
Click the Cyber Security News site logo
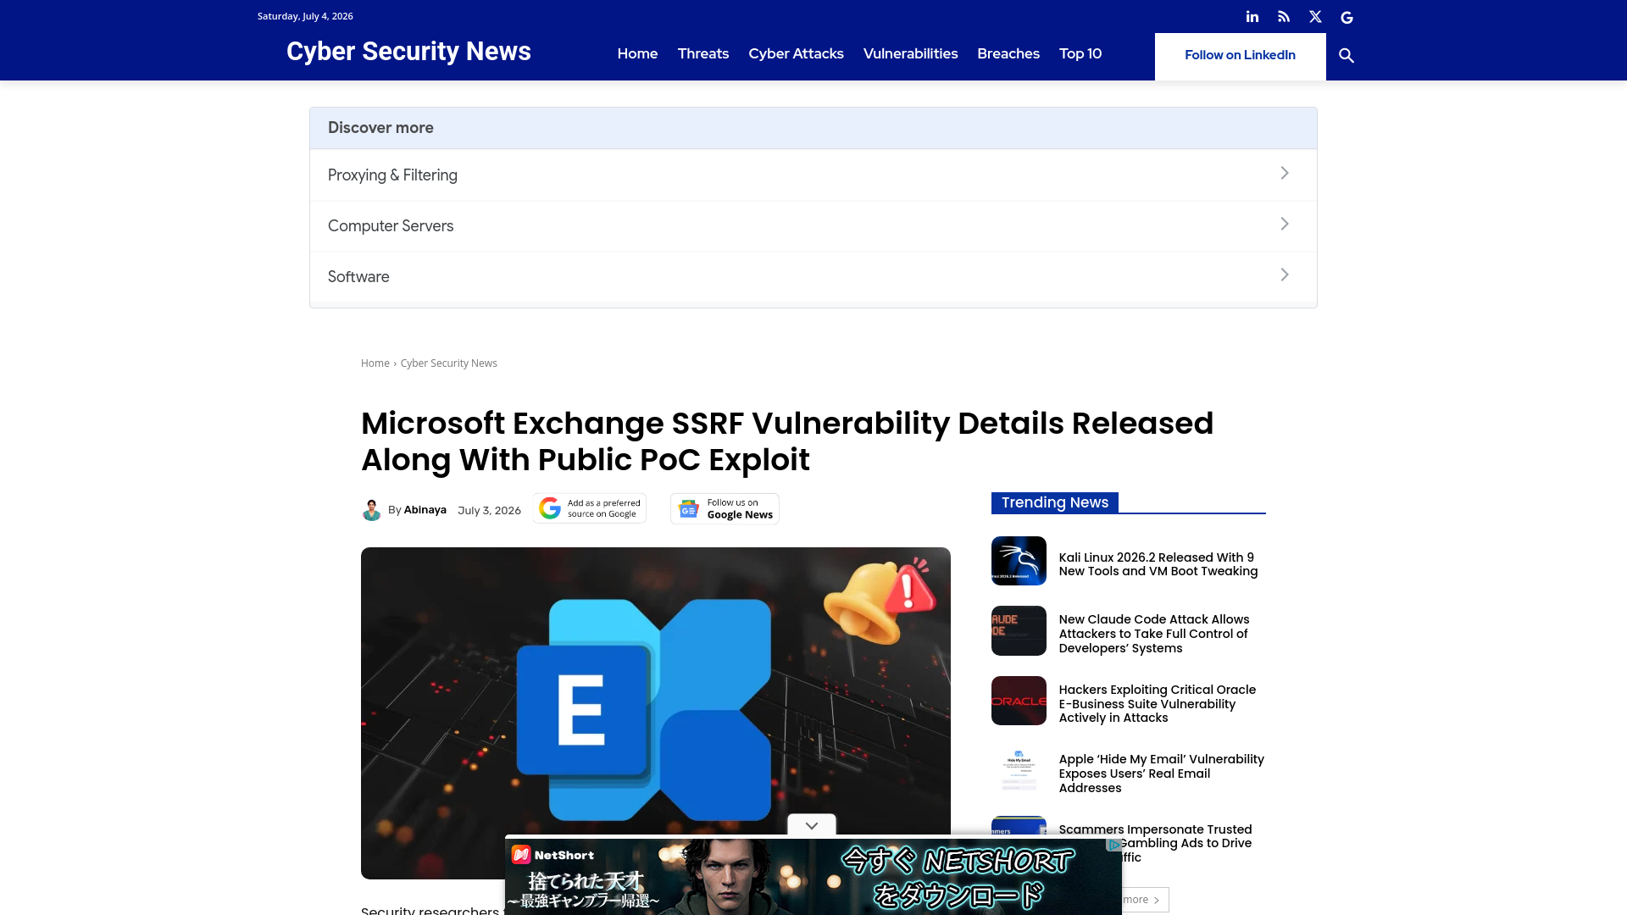pyautogui.click(x=408, y=52)
